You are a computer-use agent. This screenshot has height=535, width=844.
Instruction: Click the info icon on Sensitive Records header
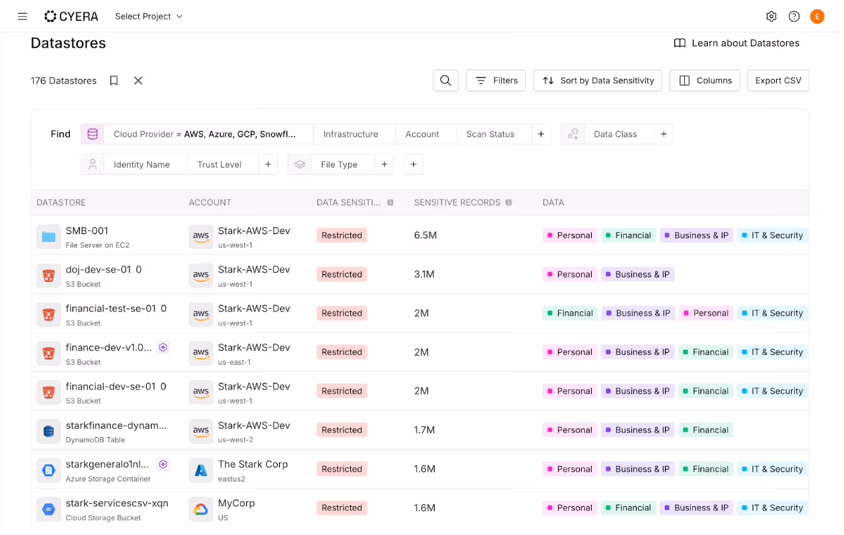(509, 202)
